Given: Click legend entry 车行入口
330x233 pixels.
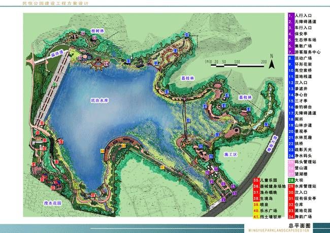Looking at the screenshot, I should tap(301, 28).
